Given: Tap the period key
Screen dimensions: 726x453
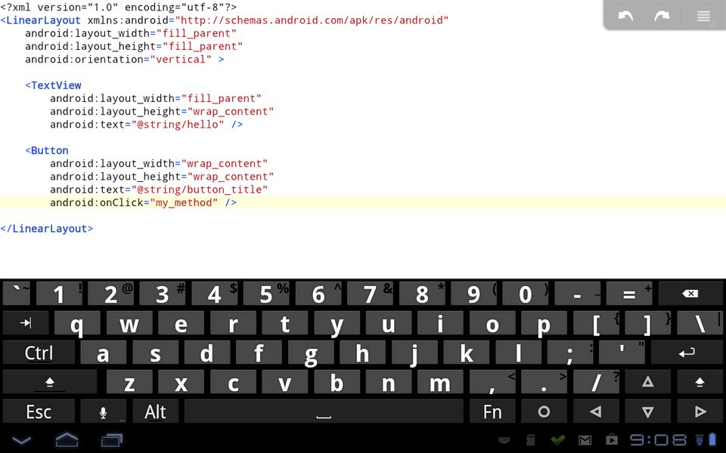Looking at the screenshot, I should coord(544,382).
